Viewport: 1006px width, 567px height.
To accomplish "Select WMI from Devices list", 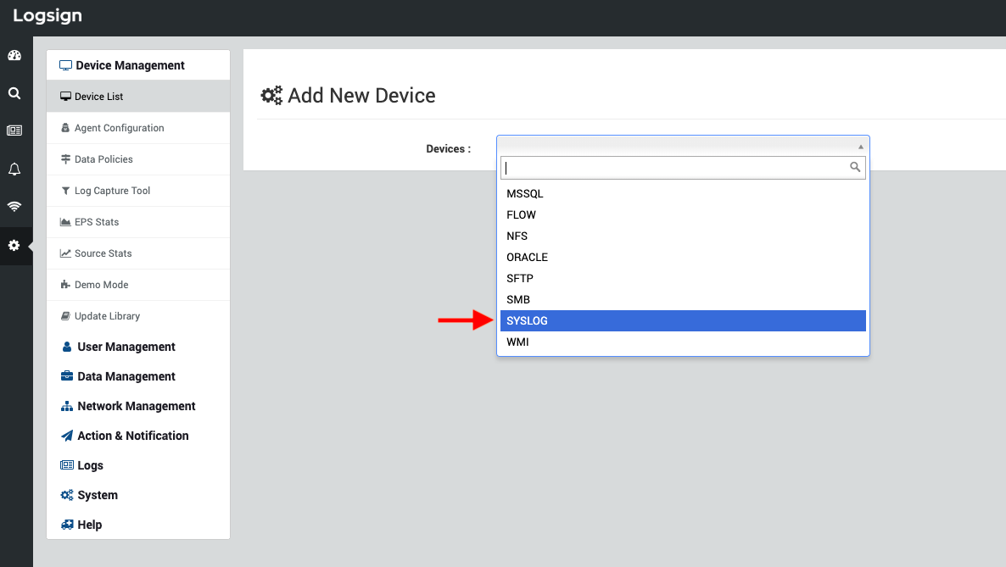I will [x=683, y=342].
